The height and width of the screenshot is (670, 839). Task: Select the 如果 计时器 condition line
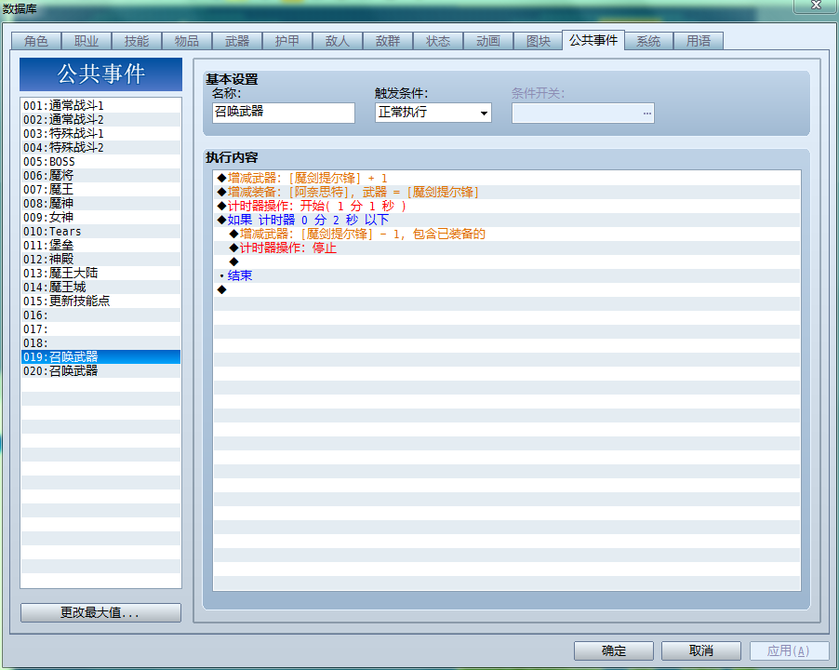coord(507,220)
